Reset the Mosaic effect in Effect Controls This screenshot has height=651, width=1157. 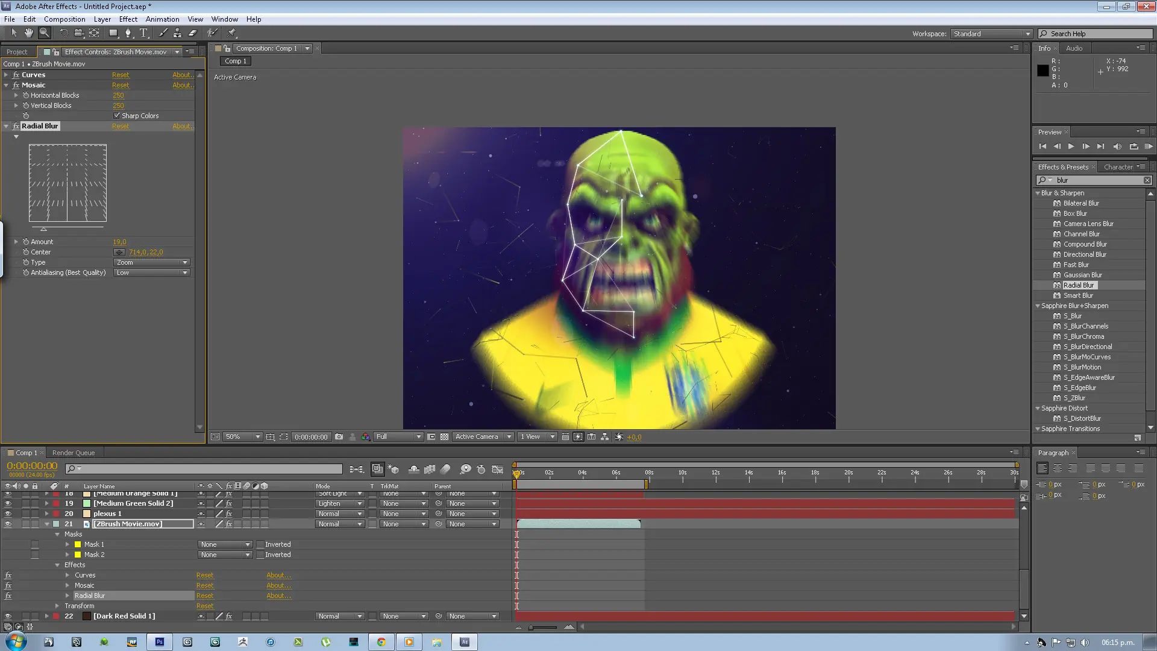tap(121, 85)
